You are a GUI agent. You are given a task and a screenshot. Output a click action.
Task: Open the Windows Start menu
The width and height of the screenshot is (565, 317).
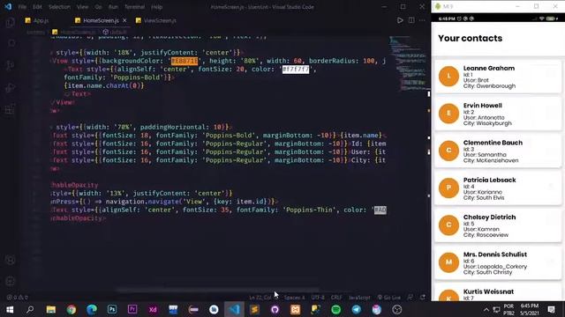[10, 309]
